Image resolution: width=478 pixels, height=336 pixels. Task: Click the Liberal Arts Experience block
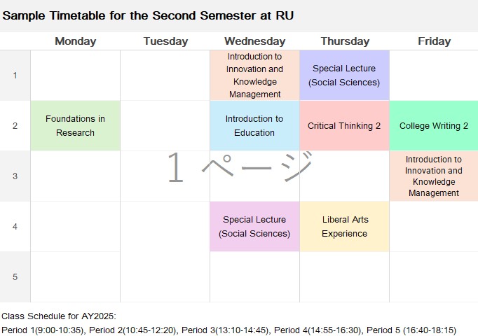[x=344, y=226]
